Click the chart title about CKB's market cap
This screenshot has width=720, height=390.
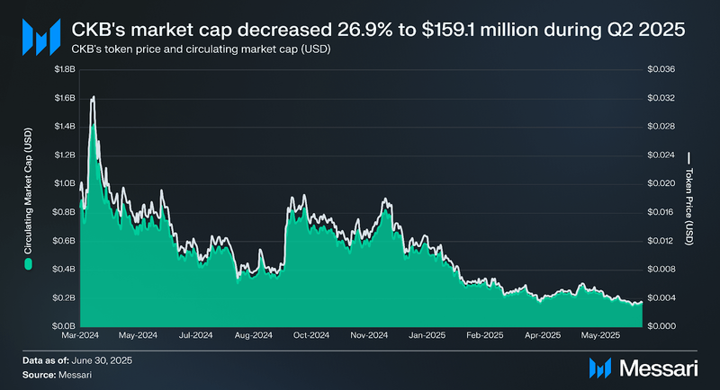pos(377,30)
